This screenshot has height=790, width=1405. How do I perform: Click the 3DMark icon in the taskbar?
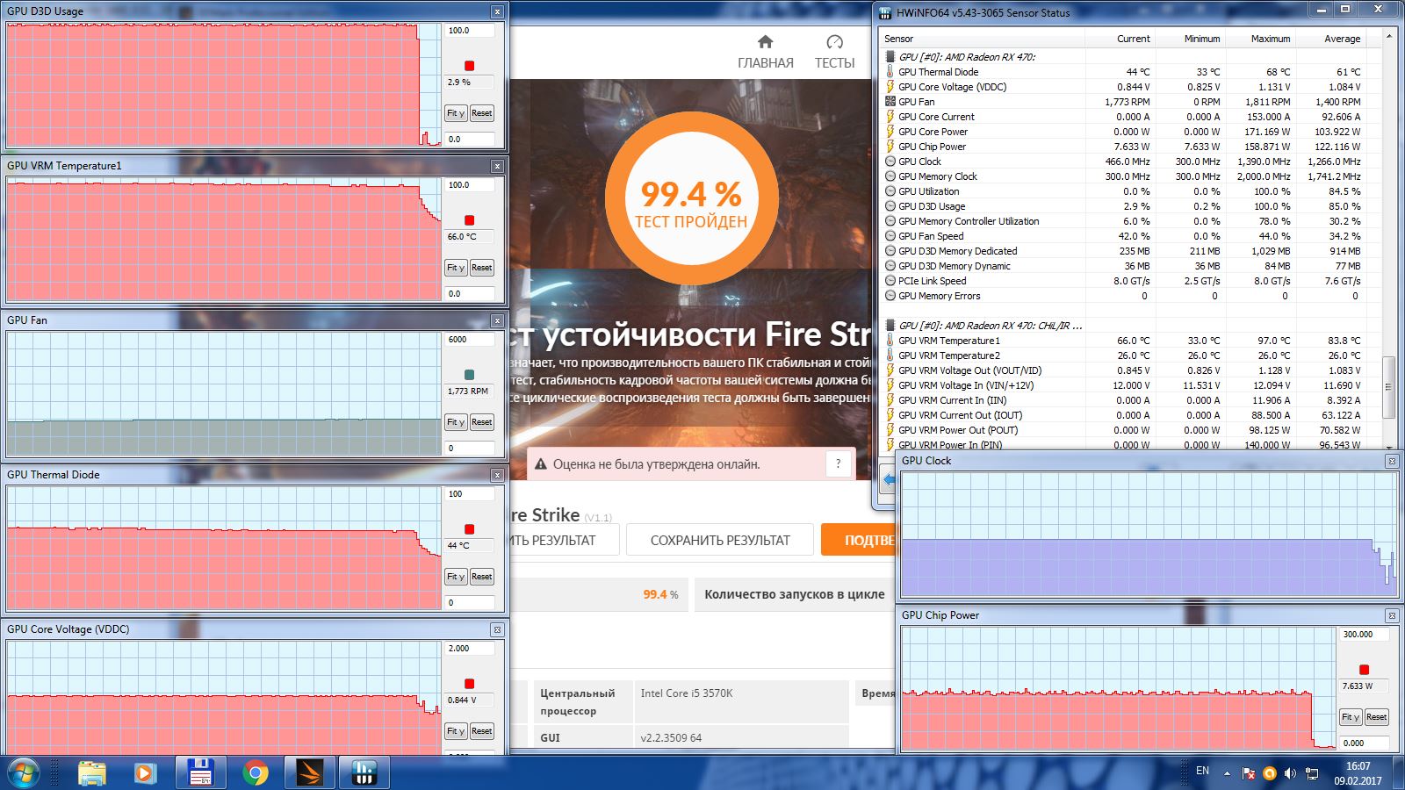click(x=310, y=772)
